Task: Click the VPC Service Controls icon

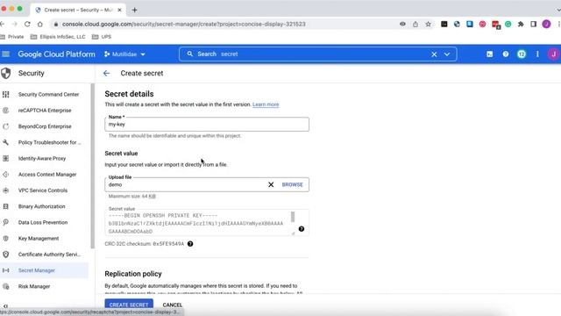Action: point(6,190)
